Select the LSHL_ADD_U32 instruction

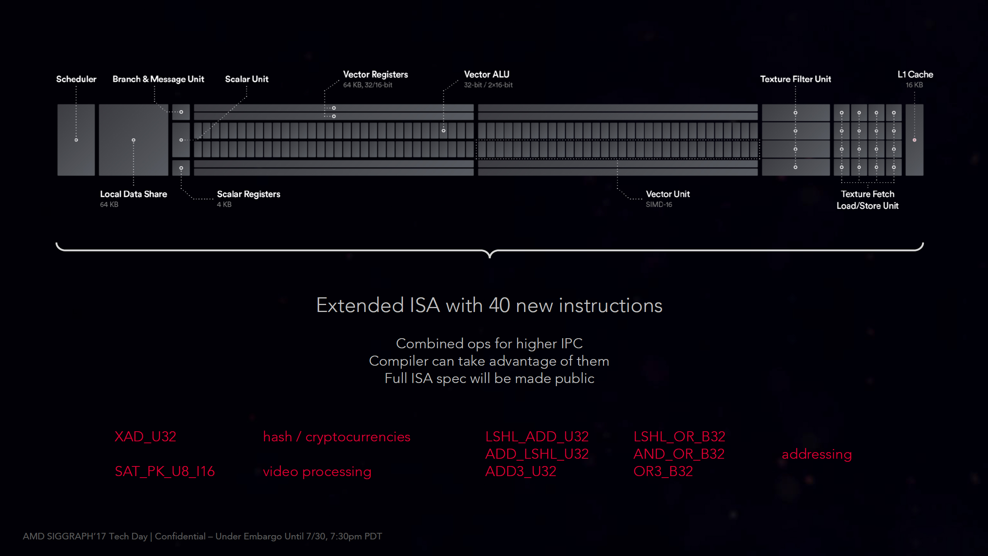point(537,437)
